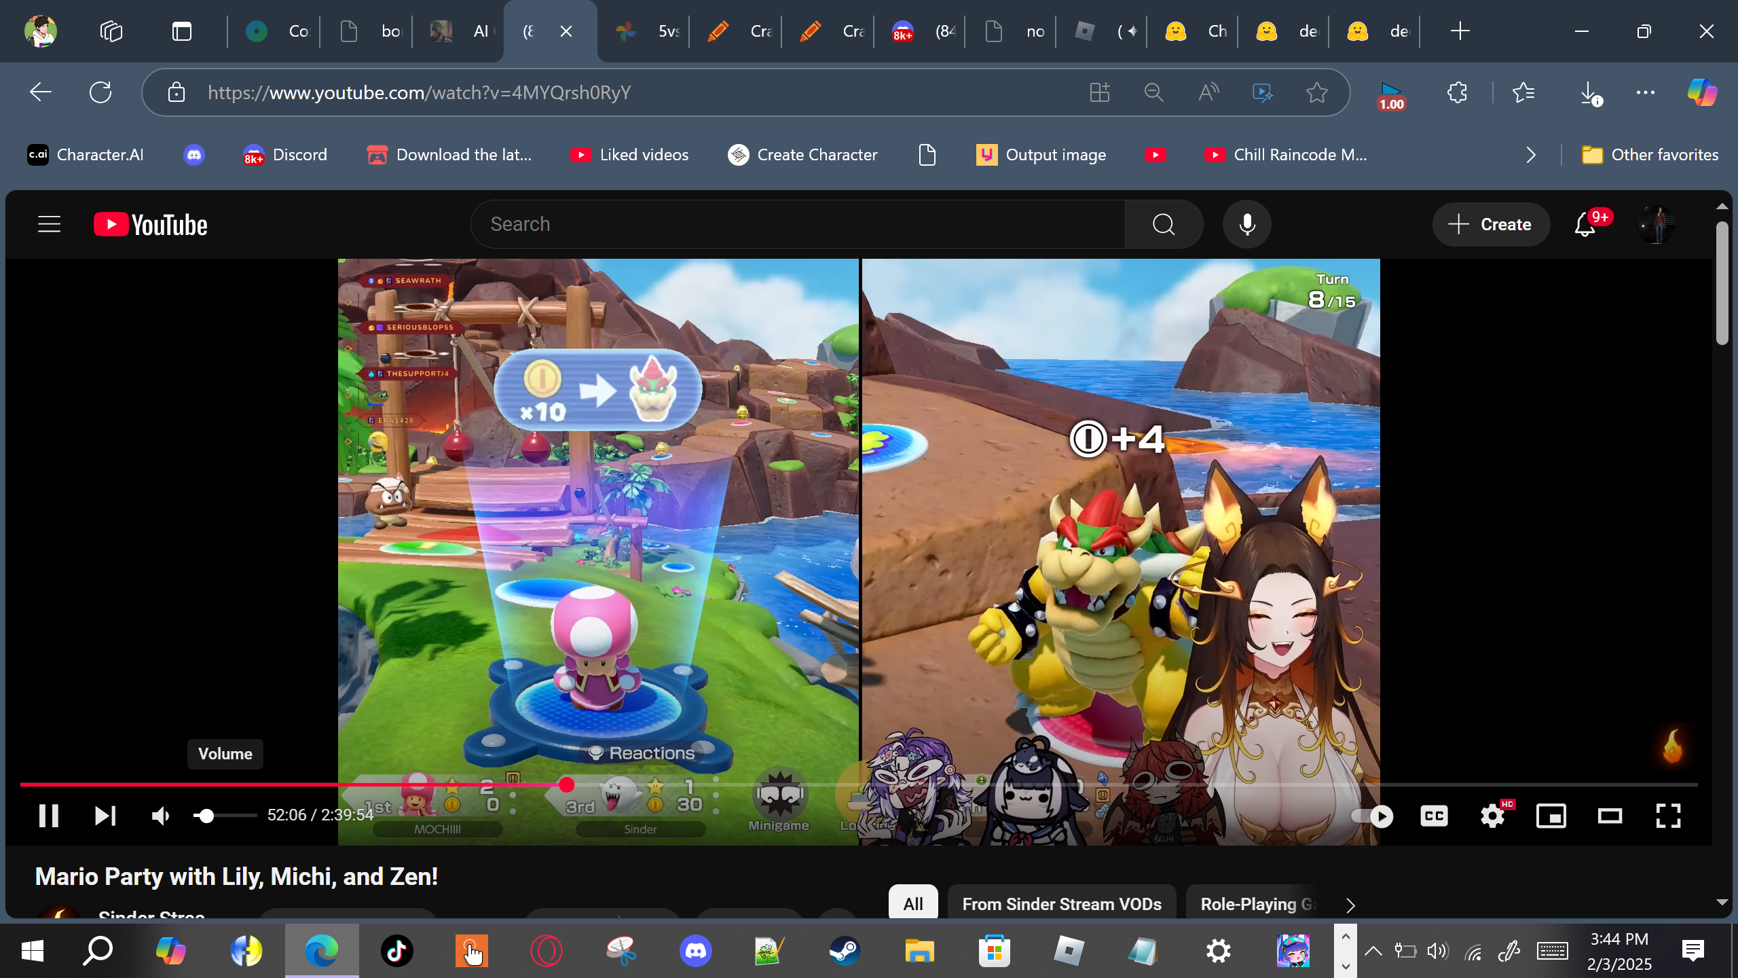Screen dimensions: 1738x978
Task: Open YouTube account avatar menu
Action: pyautogui.click(x=1657, y=224)
